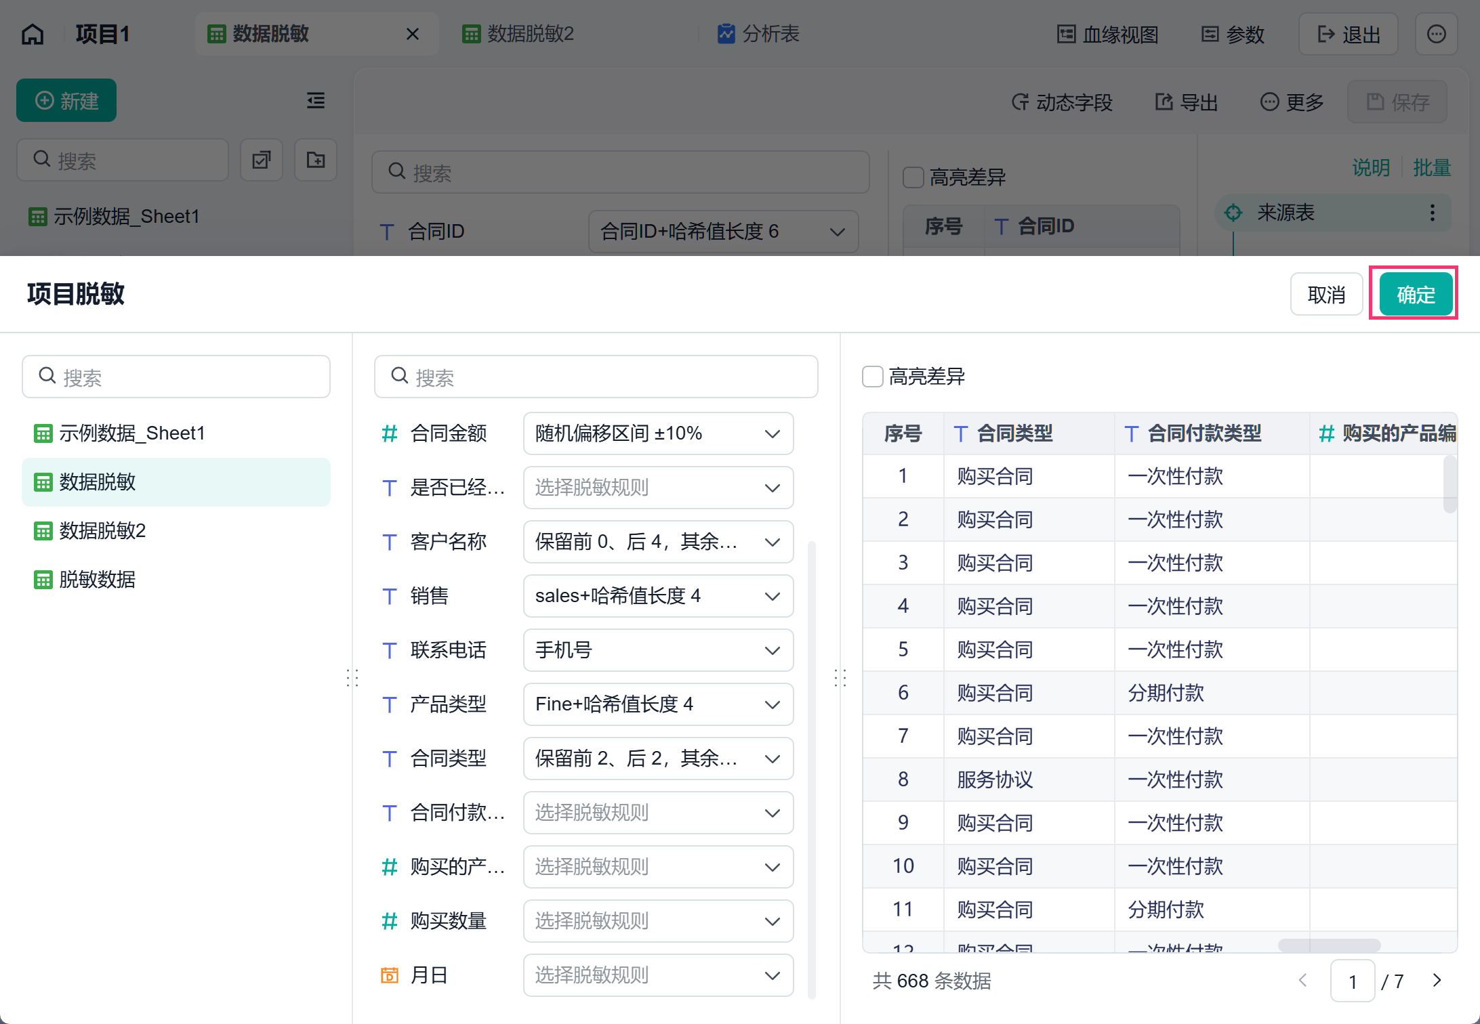Click the disabled 保存 button
The height and width of the screenshot is (1024, 1480).
1397,102
